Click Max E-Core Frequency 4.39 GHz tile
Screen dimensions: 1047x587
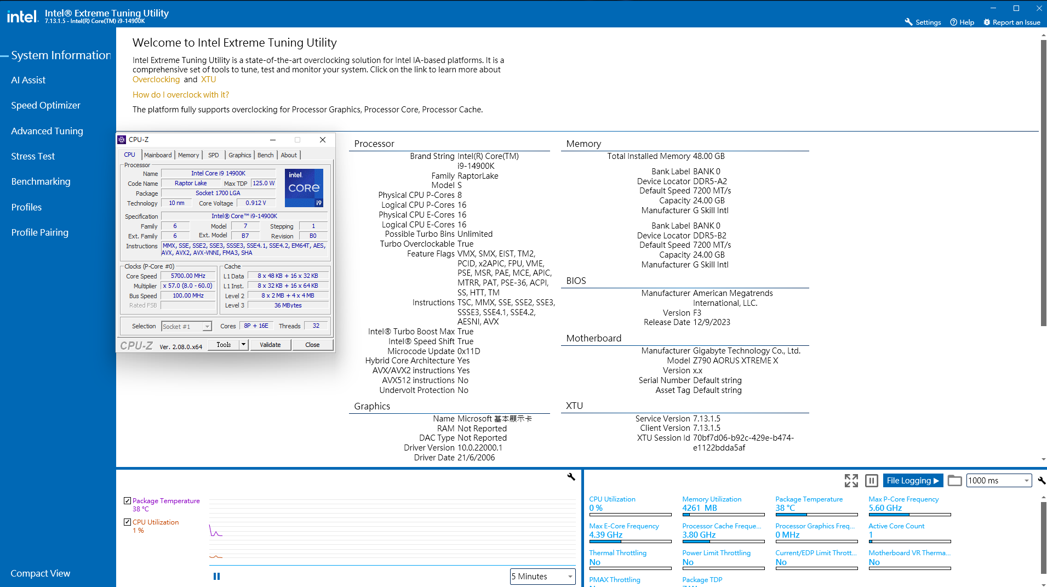click(x=630, y=533)
